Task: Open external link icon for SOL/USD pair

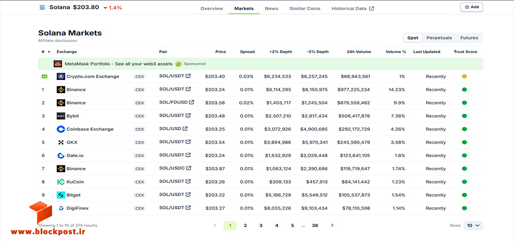Action: (185, 129)
